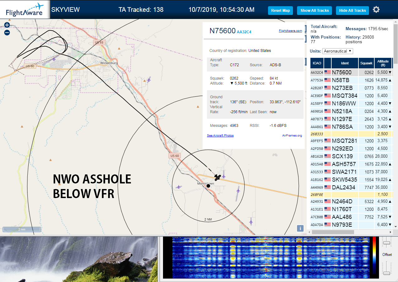
Task: Select the MSQT384 row
Action: pos(351,96)
